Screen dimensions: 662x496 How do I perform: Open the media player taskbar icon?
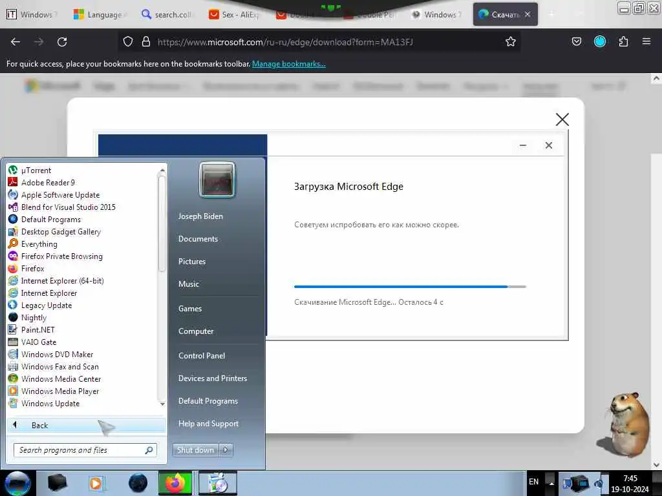(97, 483)
